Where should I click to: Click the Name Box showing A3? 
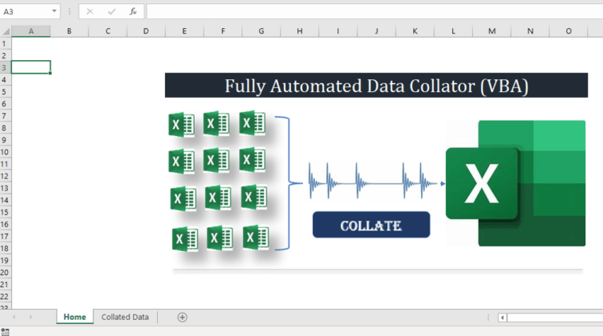click(x=26, y=11)
